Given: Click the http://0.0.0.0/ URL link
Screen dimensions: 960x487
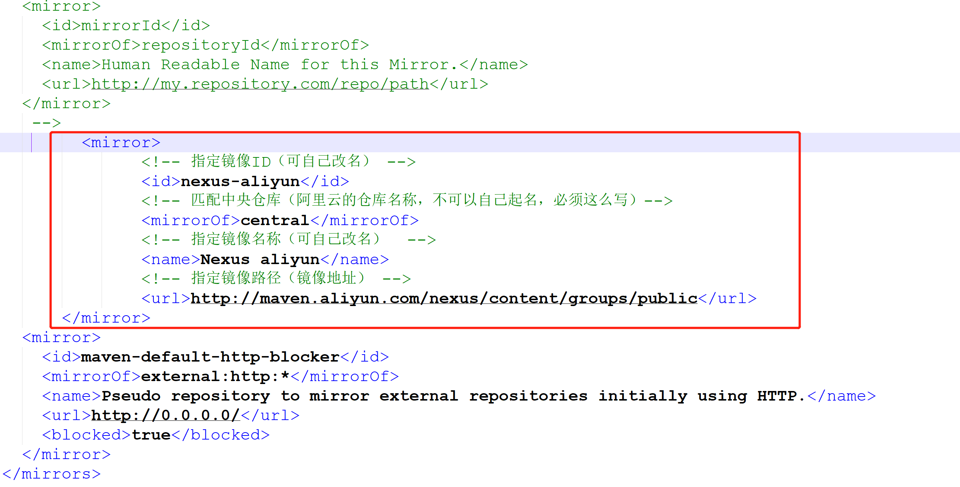Looking at the screenshot, I should point(165,416).
